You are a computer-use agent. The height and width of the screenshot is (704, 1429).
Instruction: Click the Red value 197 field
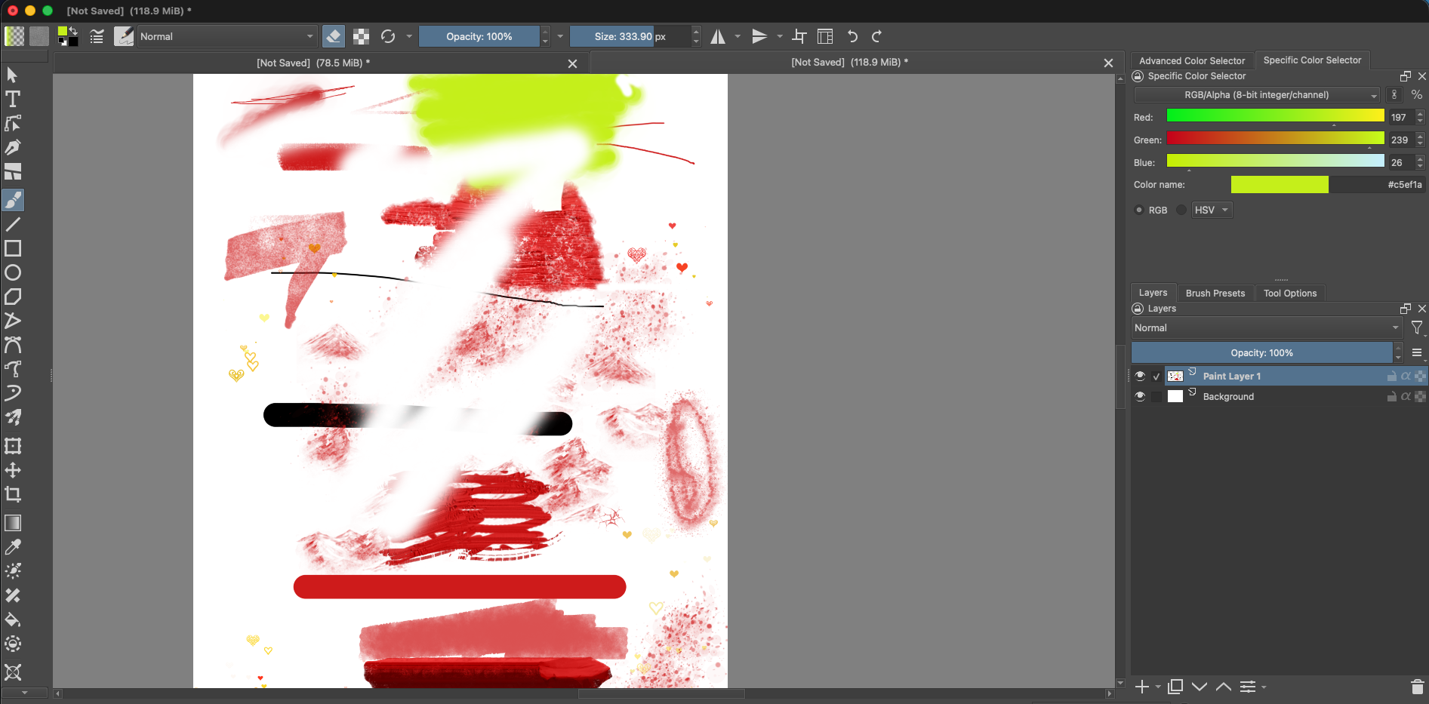tap(1400, 117)
